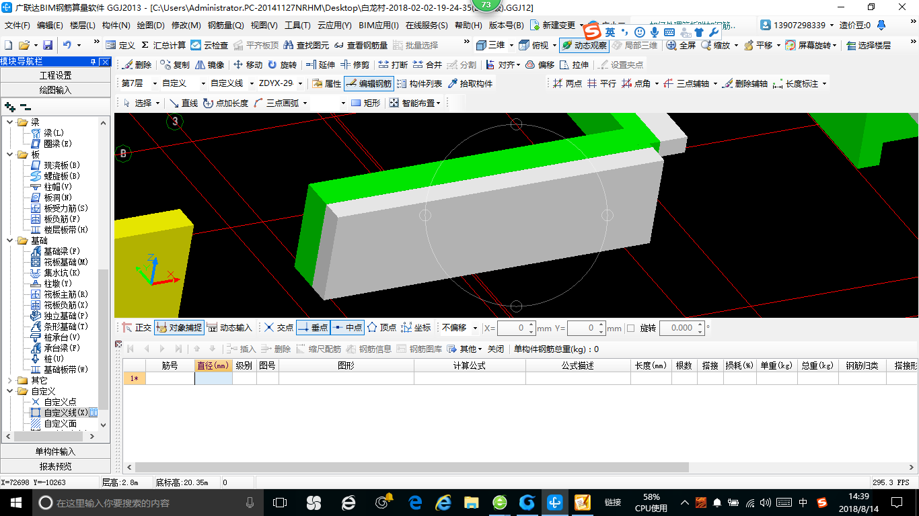This screenshot has height=516, width=919.
Task: Select the 矩形 rectangle drawing tool
Action: click(x=366, y=103)
